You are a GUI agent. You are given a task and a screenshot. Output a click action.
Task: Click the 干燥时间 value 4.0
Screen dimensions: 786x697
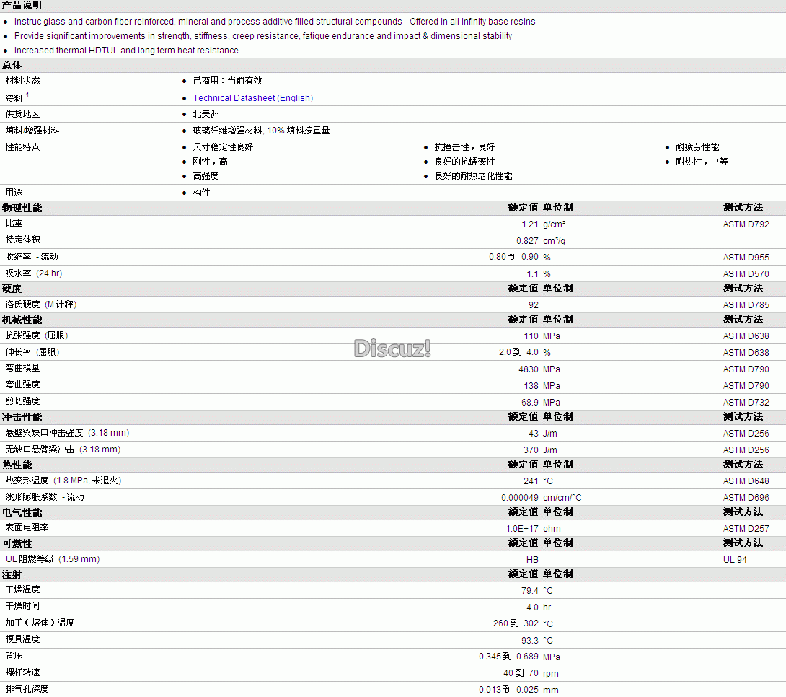tap(532, 608)
